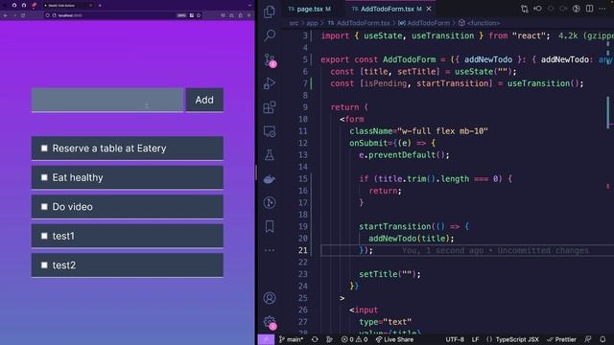
Task: Close the AddTodoForm.tsx tab
Action: tap(429, 9)
